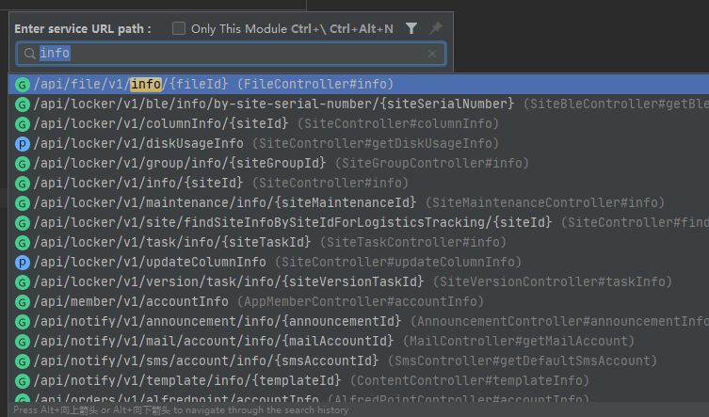Enable the Only This Module checkbox
The width and height of the screenshot is (709, 417).
tap(179, 28)
